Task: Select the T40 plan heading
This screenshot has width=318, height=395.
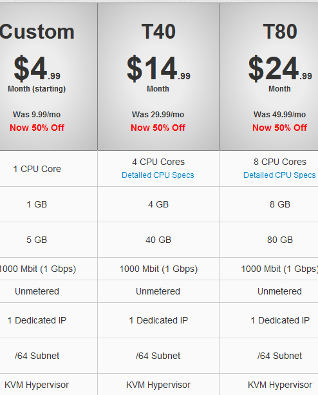Action: tap(158, 32)
